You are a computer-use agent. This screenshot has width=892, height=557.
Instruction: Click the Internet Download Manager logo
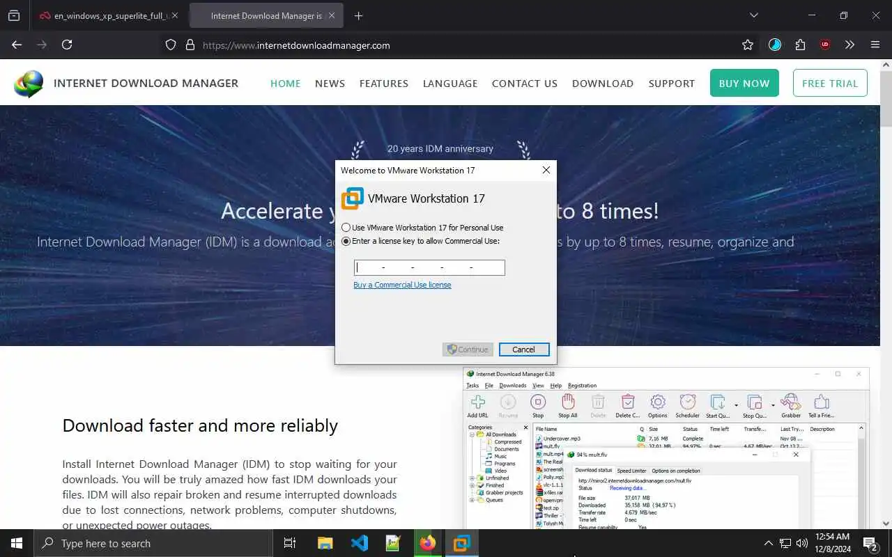click(29, 84)
